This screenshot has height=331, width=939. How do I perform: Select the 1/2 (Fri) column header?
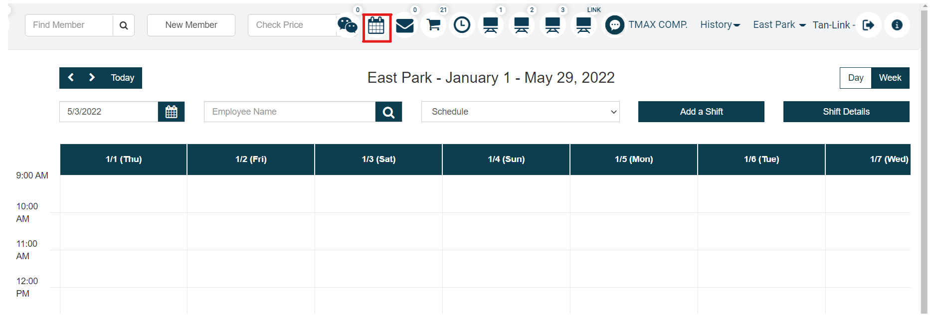(251, 160)
